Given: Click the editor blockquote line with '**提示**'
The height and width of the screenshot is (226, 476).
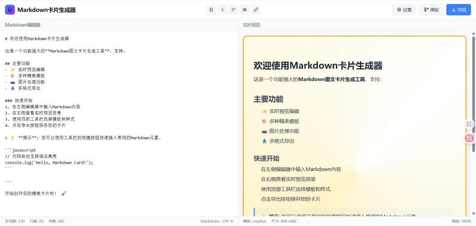Looking at the screenshot, I should click(x=83, y=138).
